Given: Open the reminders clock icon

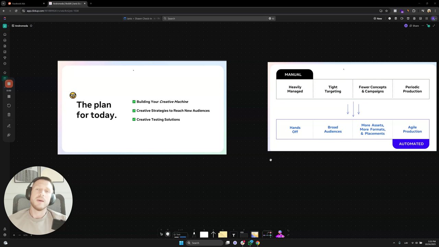Looking at the screenshot, I should [x=408, y=19].
